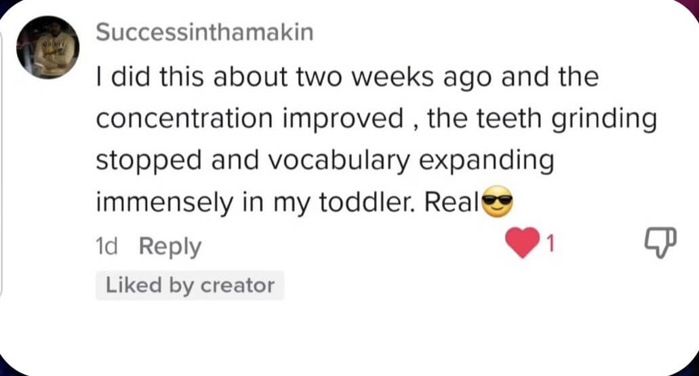Click the word stopped in the comment

click(148, 161)
